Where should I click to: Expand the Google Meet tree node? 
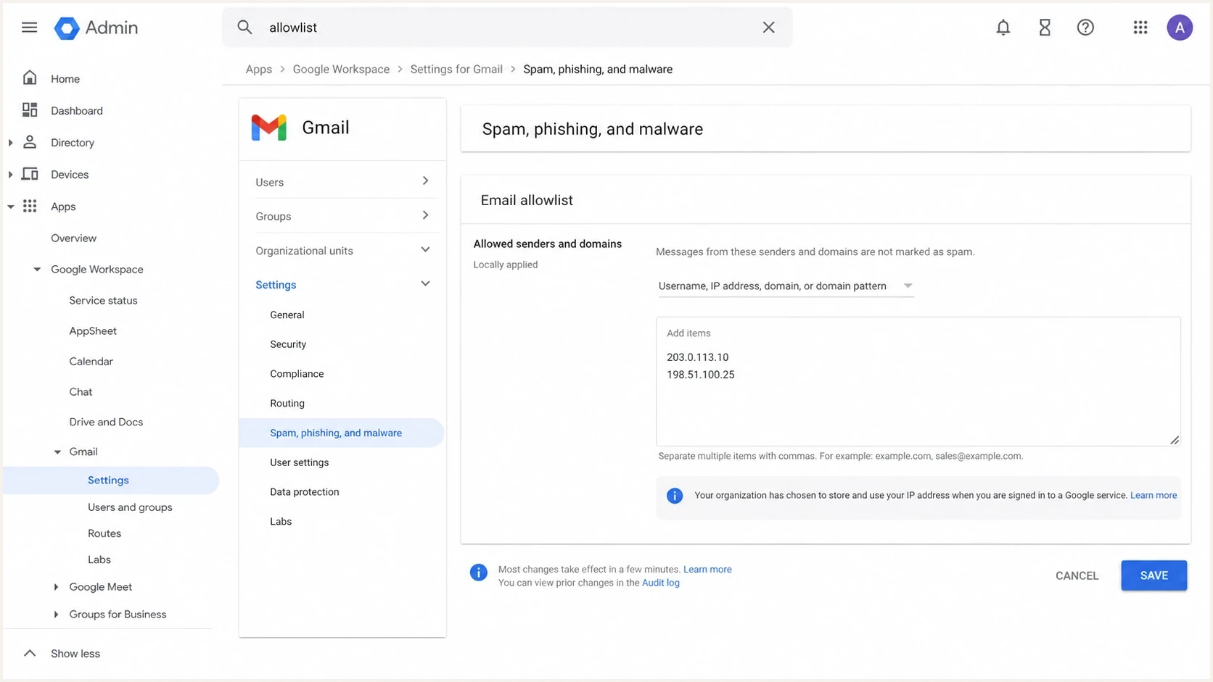pos(56,587)
